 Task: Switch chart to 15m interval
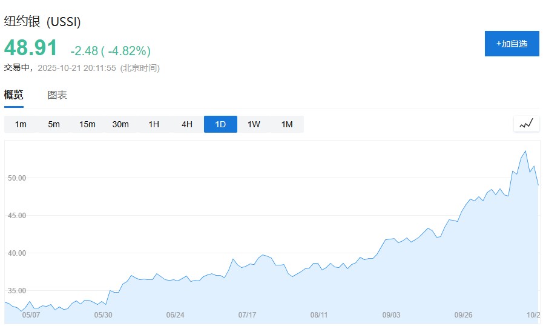(x=87, y=124)
